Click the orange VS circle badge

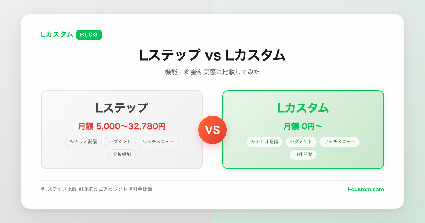point(212,130)
